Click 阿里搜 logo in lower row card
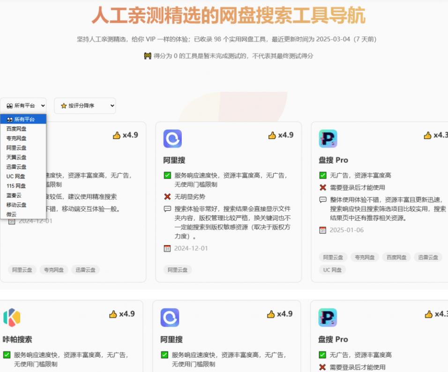The width and height of the screenshot is (448, 372). pyautogui.click(x=170, y=317)
